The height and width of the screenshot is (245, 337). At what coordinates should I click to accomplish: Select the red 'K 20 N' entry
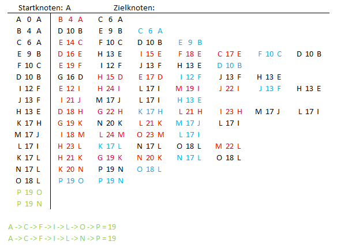point(71,169)
